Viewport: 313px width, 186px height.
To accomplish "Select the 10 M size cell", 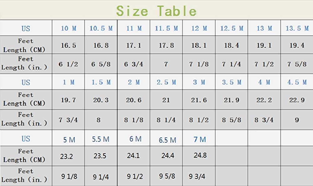I will pyautogui.click(x=68, y=28).
